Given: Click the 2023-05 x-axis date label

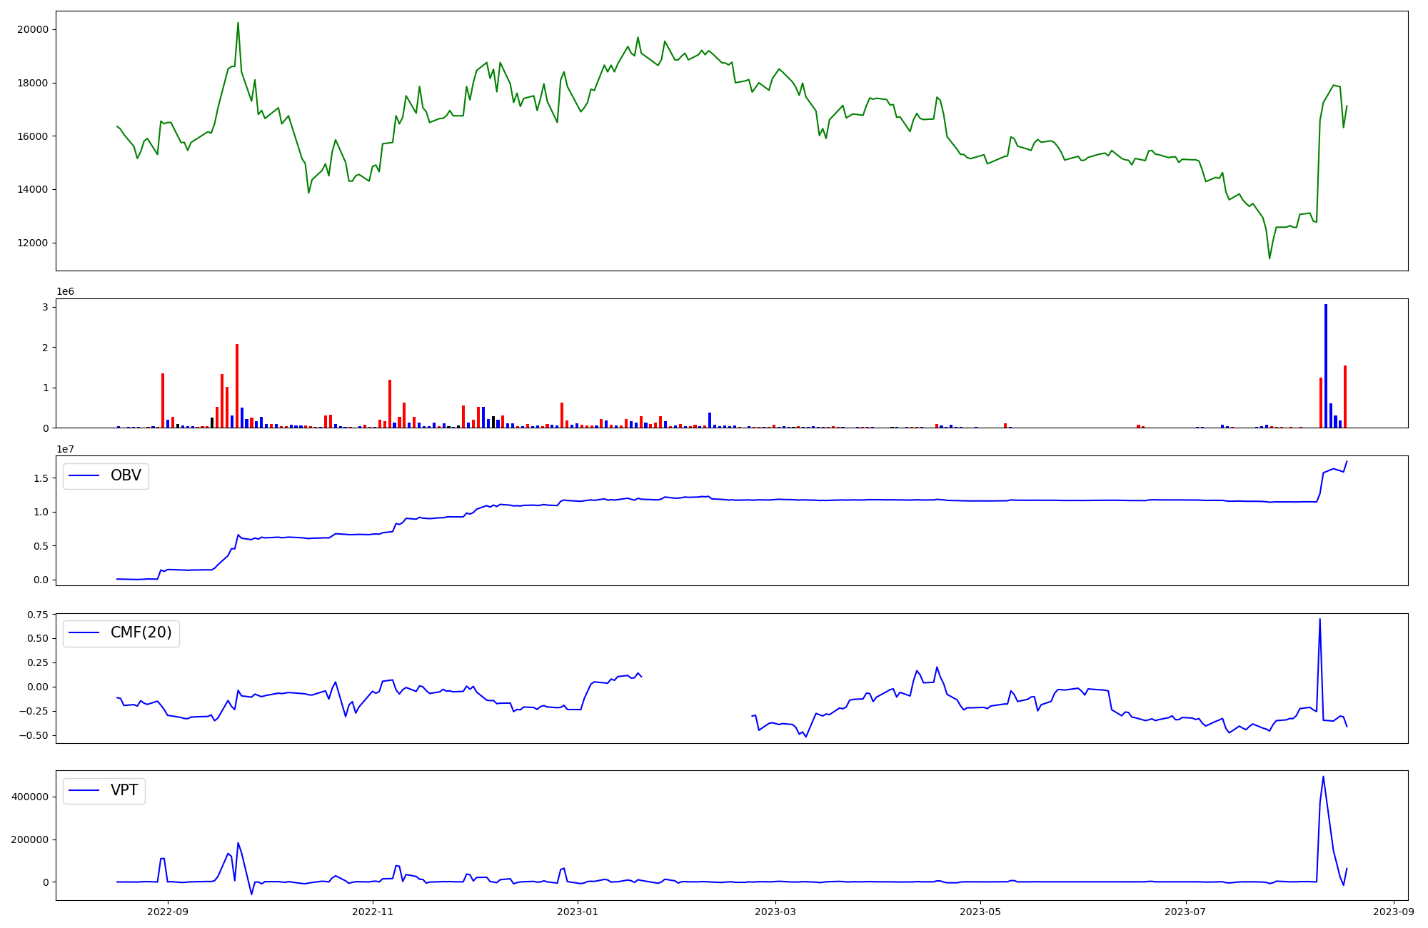Looking at the screenshot, I should pos(980,912).
